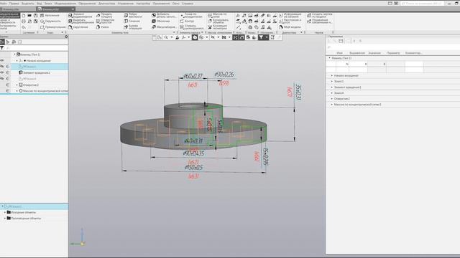Open Массив по сетке command
The width and height of the screenshot is (460, 258).
[x=218, y=15]
